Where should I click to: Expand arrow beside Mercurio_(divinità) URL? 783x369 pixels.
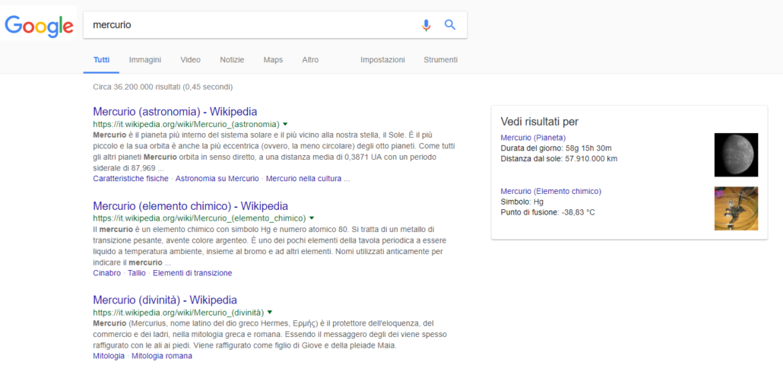270,313
